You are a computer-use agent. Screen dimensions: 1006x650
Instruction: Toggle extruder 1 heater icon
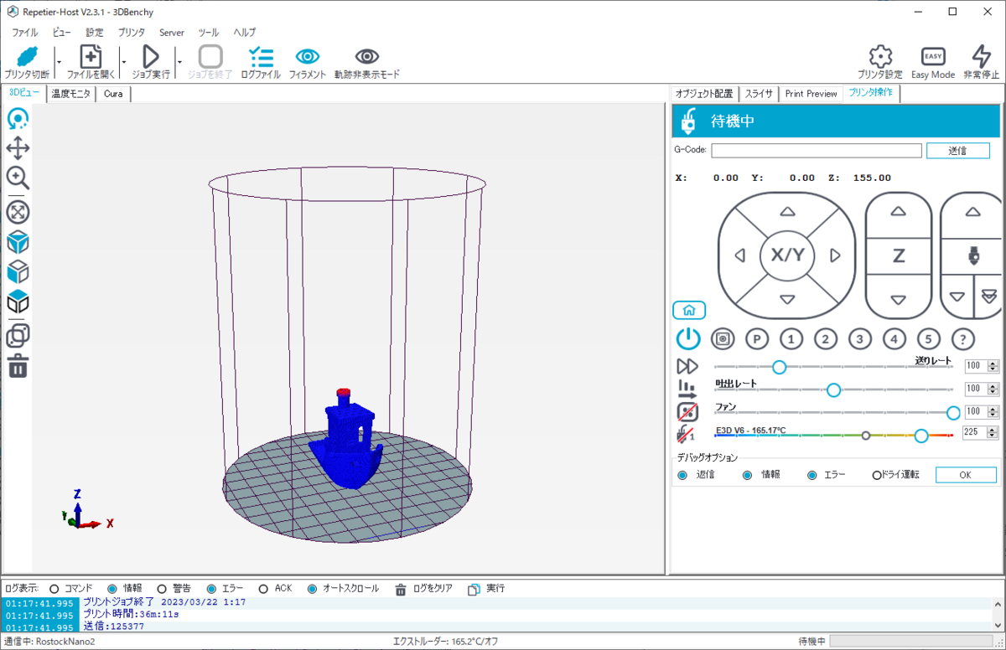(x=687, y=434)
